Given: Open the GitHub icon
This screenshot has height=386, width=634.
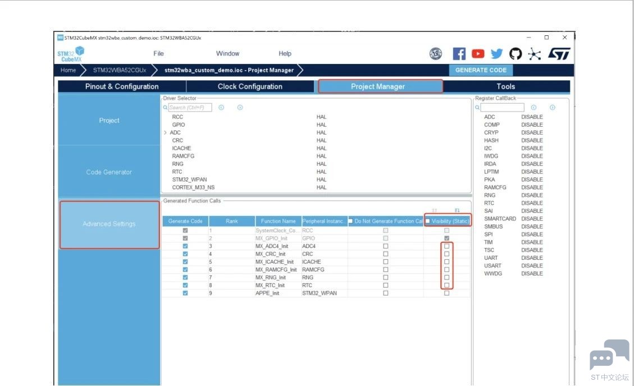Looking at the screenshot, I should pos(516,54).
